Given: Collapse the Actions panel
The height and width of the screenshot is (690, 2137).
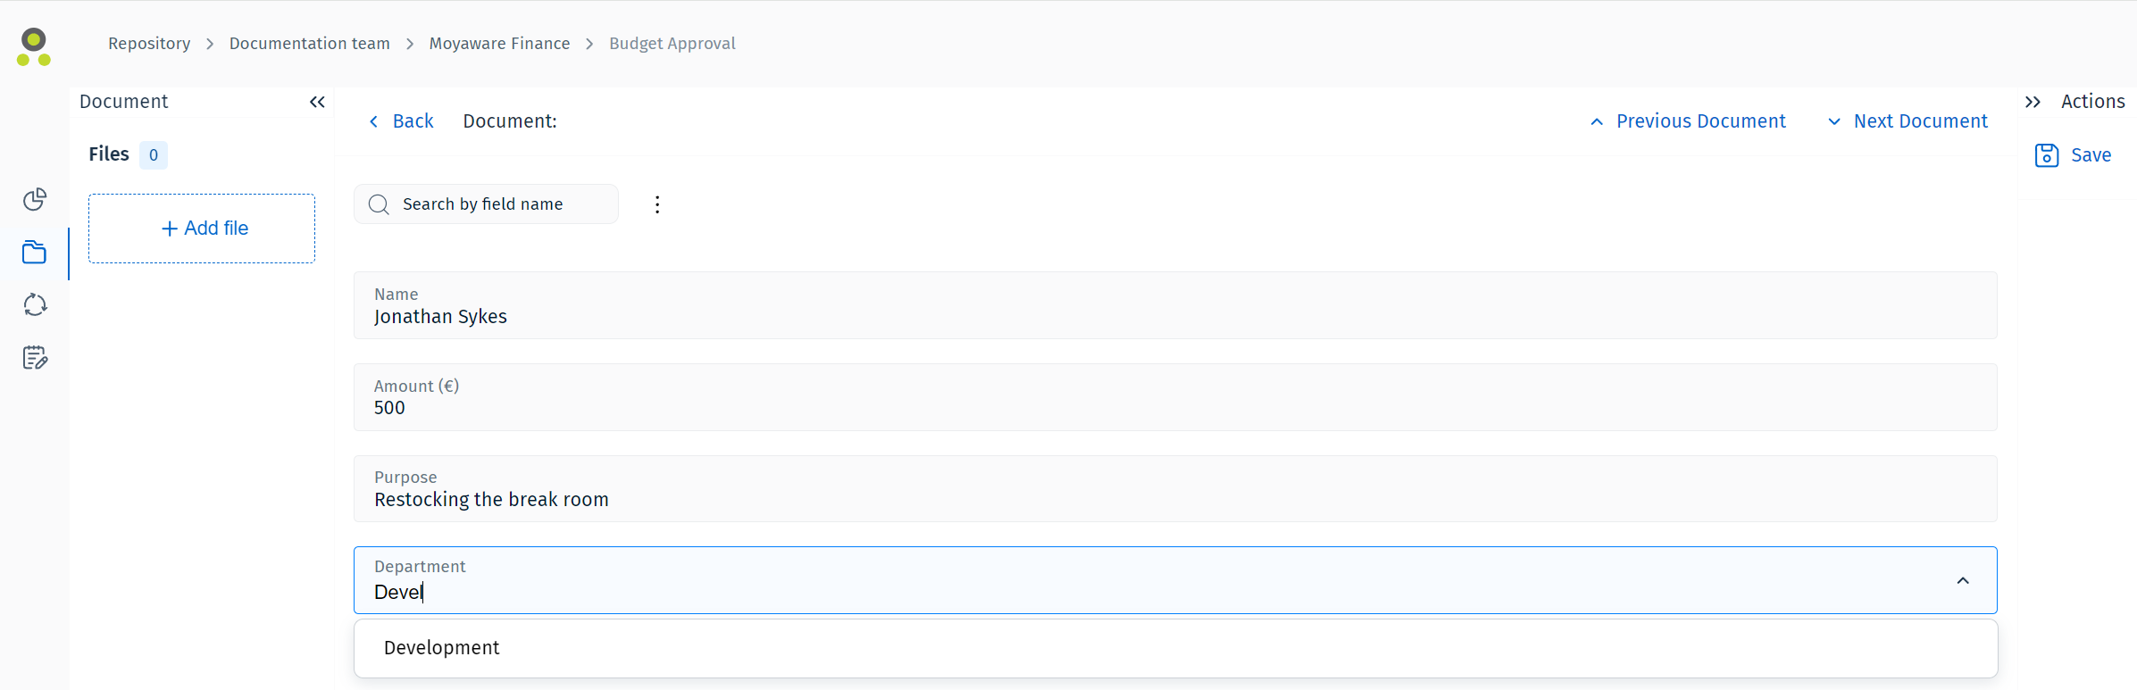Looking at the screenshot, I should click(2033, 102).
